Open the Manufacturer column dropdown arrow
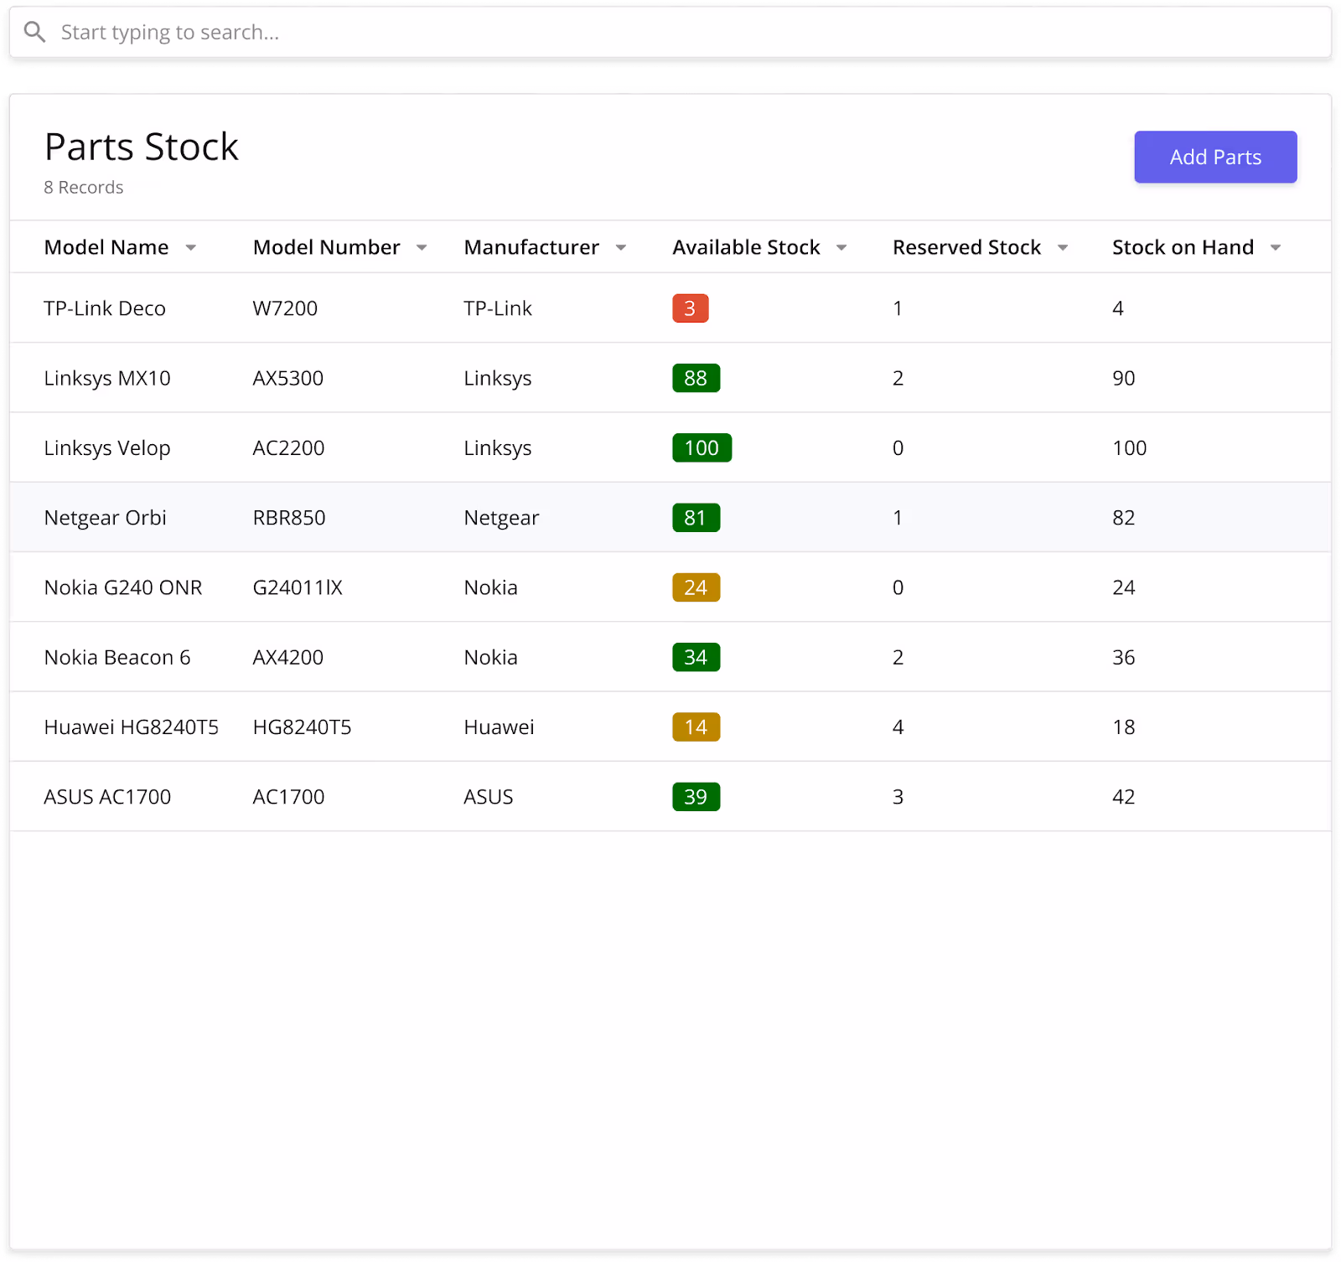 (x=621, y=247)
